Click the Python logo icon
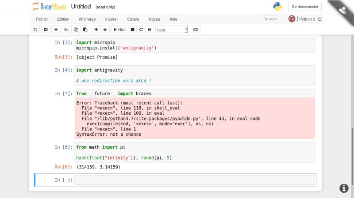This screenshot has height=198, width=354. pyautogui.click(x=277, y=6)
